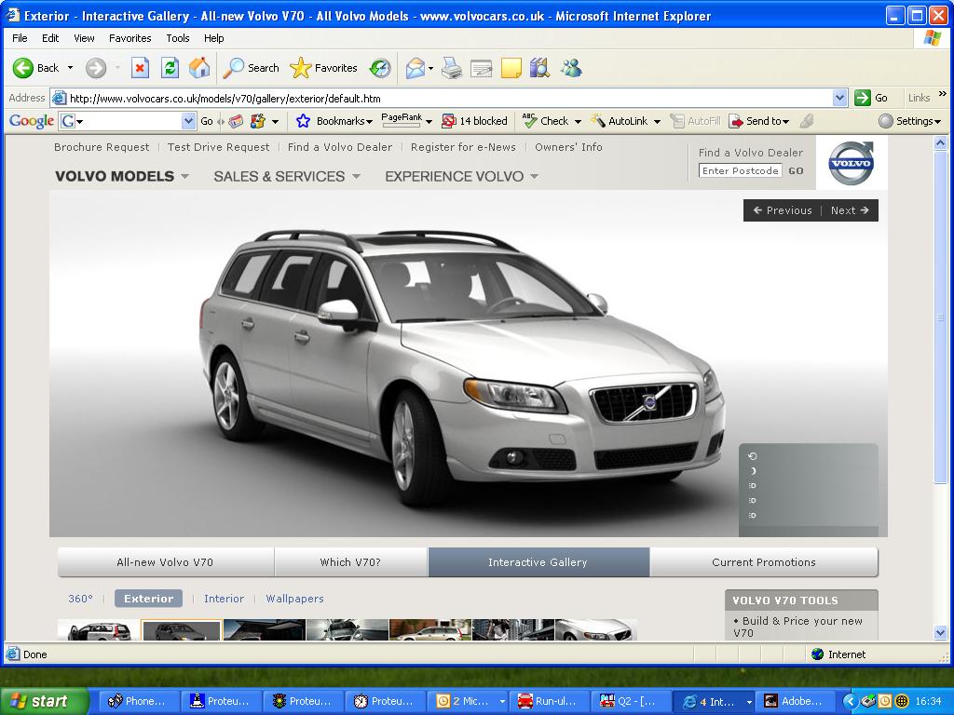
Task: Click the grey Forward arrow button
Action: [96, 68]
